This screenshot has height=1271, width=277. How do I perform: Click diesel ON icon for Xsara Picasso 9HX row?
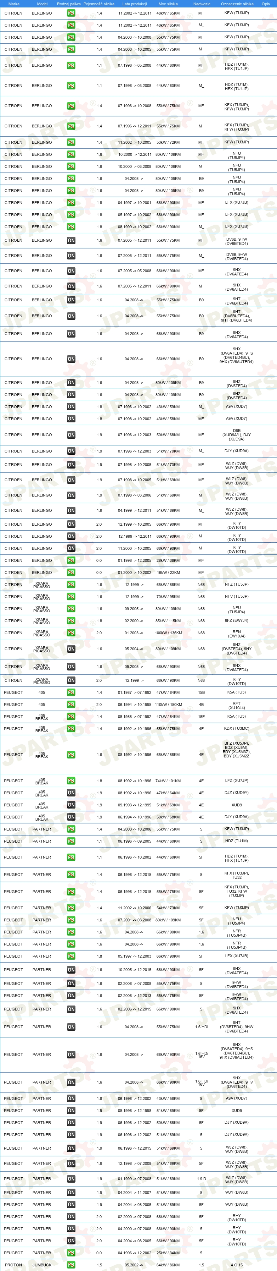71,667
